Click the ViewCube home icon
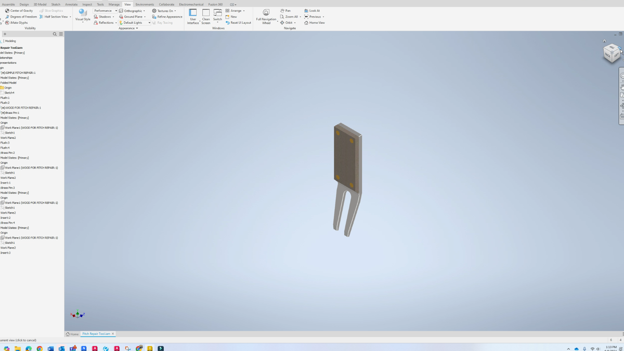 tap(604, 41)
